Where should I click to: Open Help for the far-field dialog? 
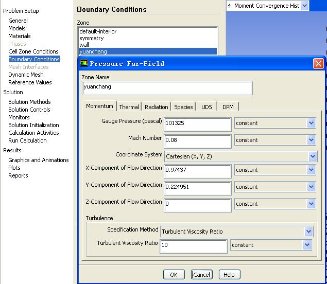click(229, 275)
